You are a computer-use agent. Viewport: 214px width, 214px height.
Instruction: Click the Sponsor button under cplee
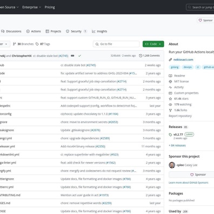[198, 175]
